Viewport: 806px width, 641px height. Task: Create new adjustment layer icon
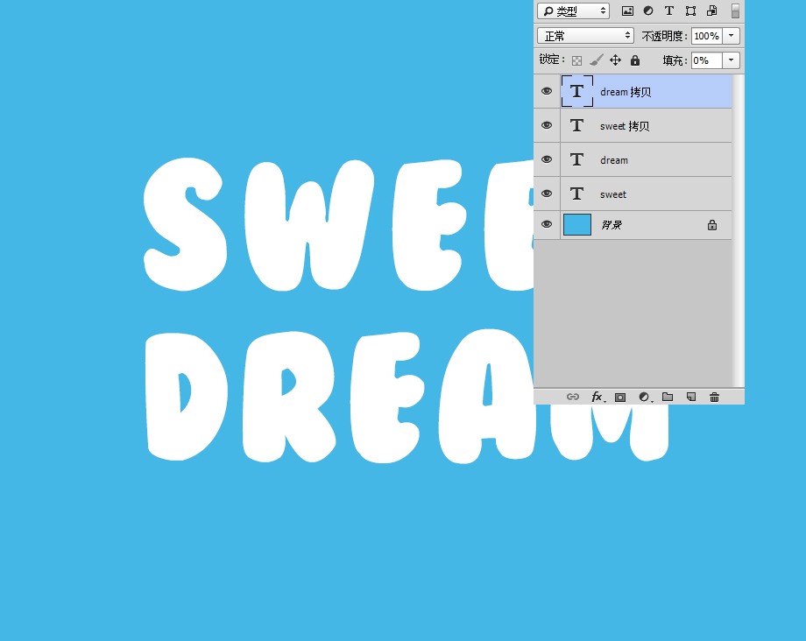tap(645, 397)
